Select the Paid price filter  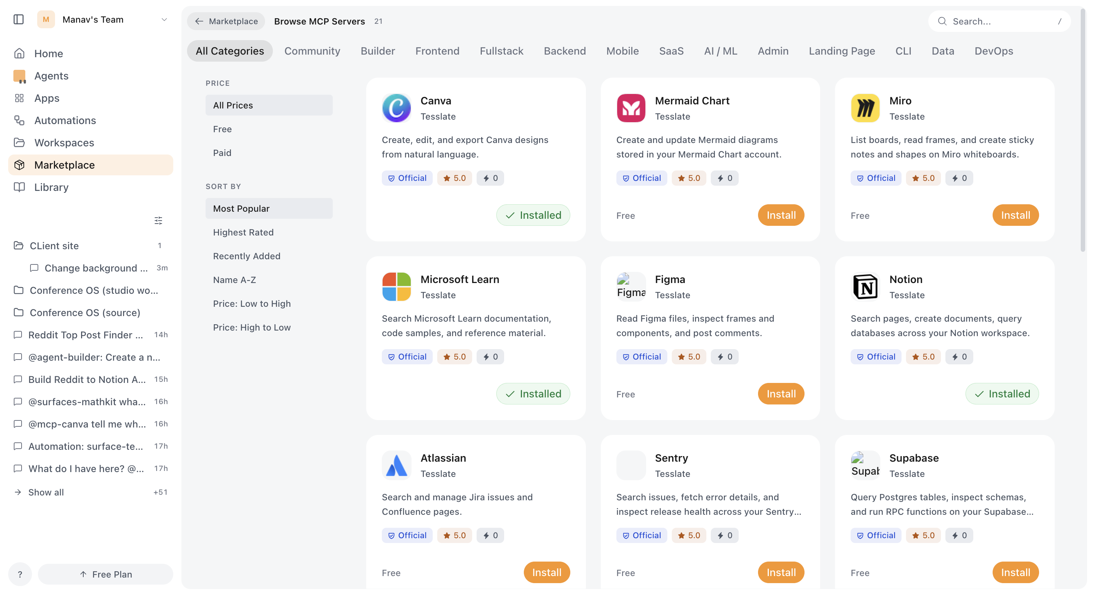click(x=269, y=153)
